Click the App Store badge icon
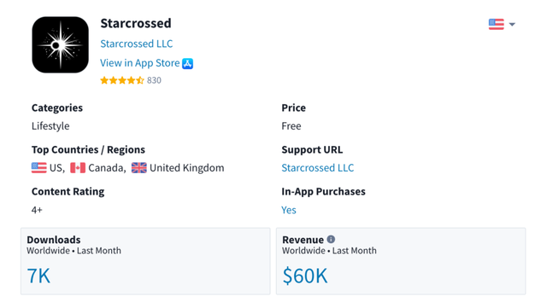Screen dimensions: 547x308 click(x=188, y=63)
